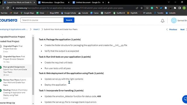Click the sidebar scrollbar up arrow

click(33, 36)
